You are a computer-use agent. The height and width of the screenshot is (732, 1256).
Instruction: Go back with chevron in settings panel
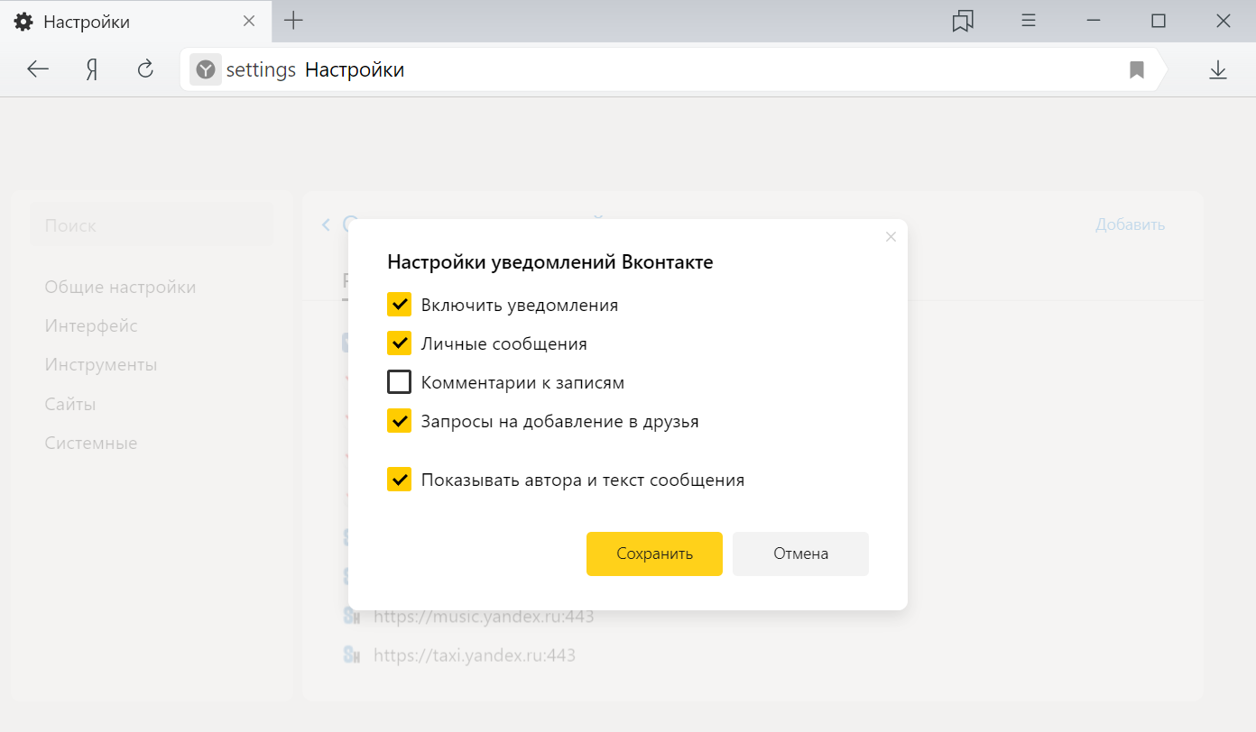tap(326, 224)
